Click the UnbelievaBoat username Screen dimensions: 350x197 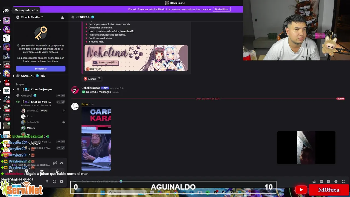pos(91,88)
